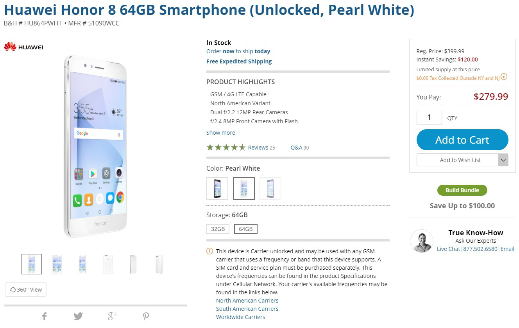Viewport: 519px width, 328px height.
Task: Click the star rating icons
Action: coord(226,148)
